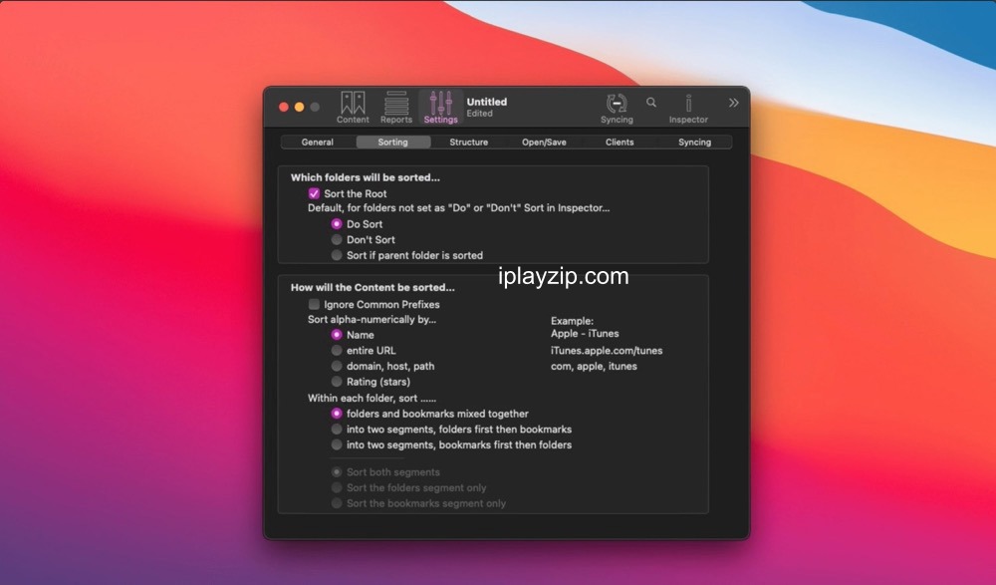Show the Inspector panel

pyautogui.click(x=688, y=108)
